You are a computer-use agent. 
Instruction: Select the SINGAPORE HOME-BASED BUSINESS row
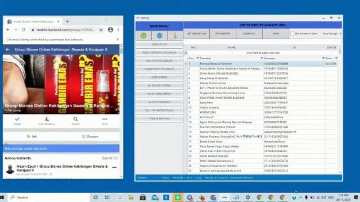263,98
